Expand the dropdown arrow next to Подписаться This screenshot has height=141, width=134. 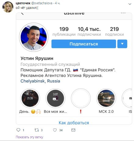[122, 44]
